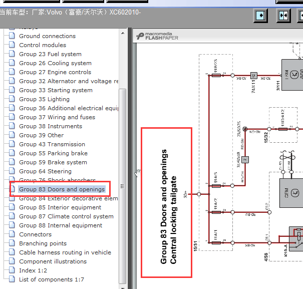Select List of components 1:7
The width and height of the screenshot is (303, 289).
[x=52, y=279]
